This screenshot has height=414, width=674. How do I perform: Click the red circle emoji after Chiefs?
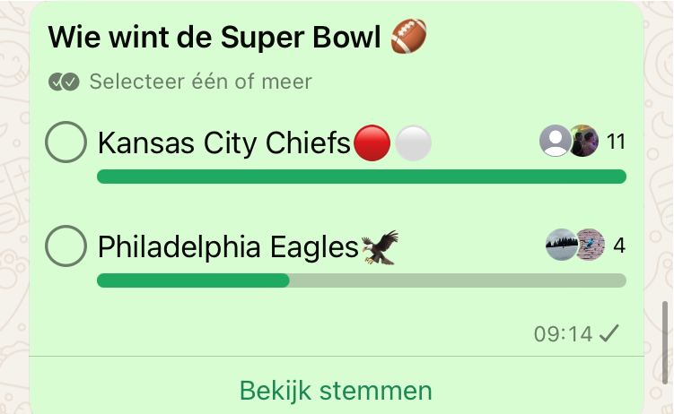click(372, 142)
